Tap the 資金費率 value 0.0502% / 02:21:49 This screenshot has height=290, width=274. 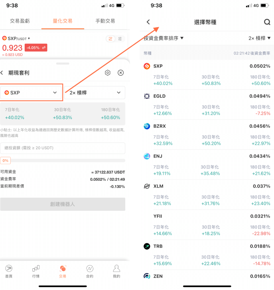tap(108, 180)
